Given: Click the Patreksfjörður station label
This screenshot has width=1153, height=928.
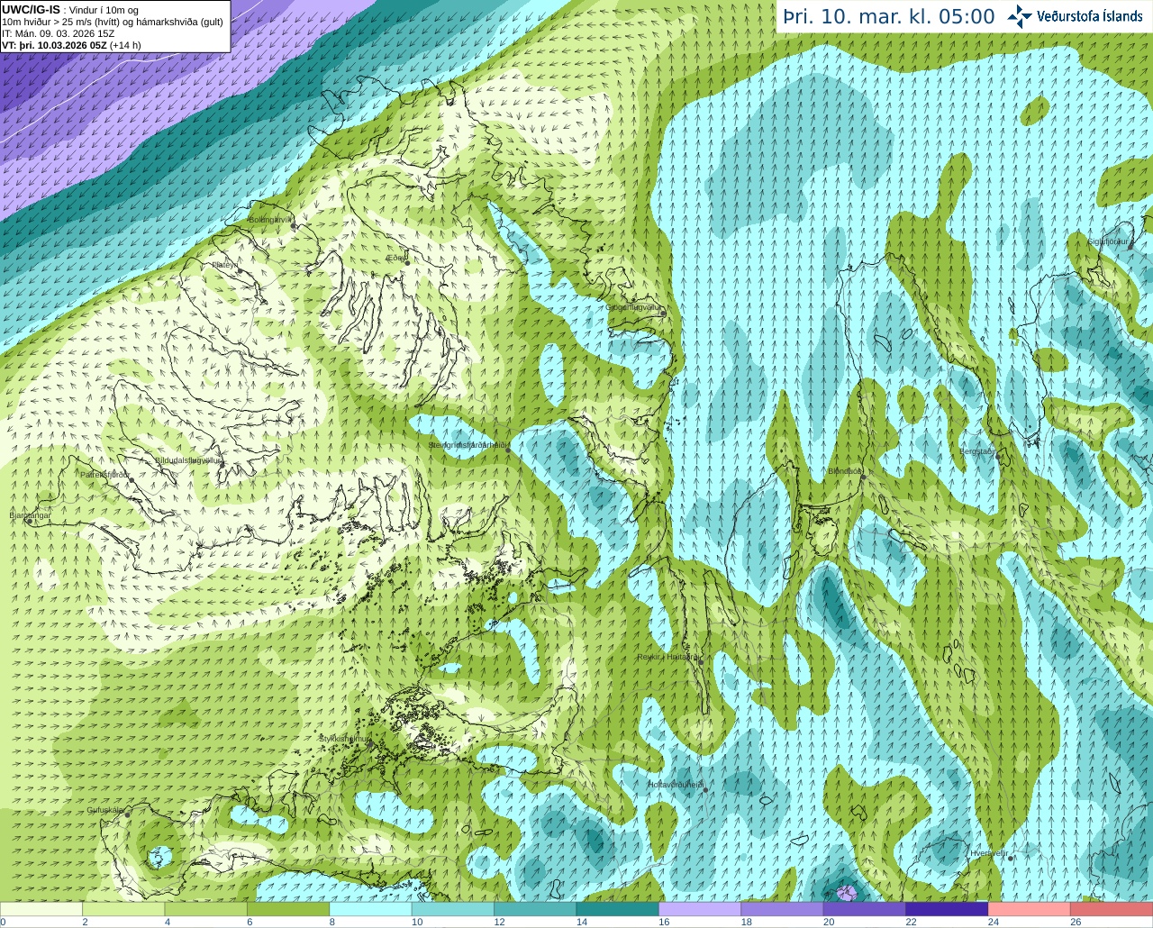Looking at the screenshot, I should 105,474.
